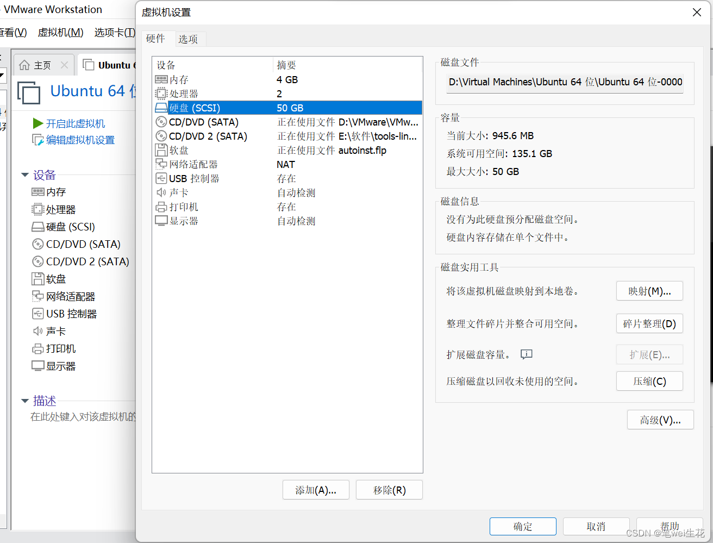The height and width of the screenshot is (543, 713).
Task: Close the 虚拟机设置 dialog with X
Action: [x=697, y=13]
